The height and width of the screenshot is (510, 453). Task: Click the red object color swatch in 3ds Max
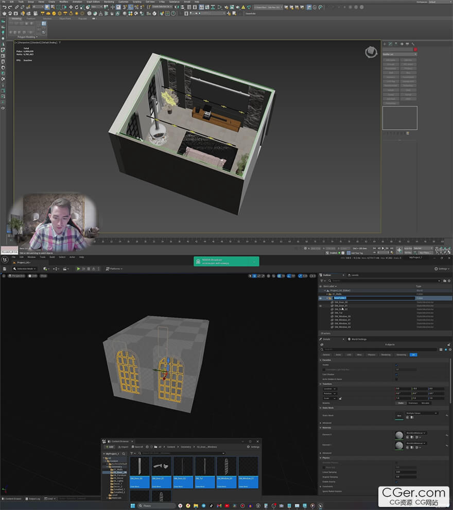point(415,49)
